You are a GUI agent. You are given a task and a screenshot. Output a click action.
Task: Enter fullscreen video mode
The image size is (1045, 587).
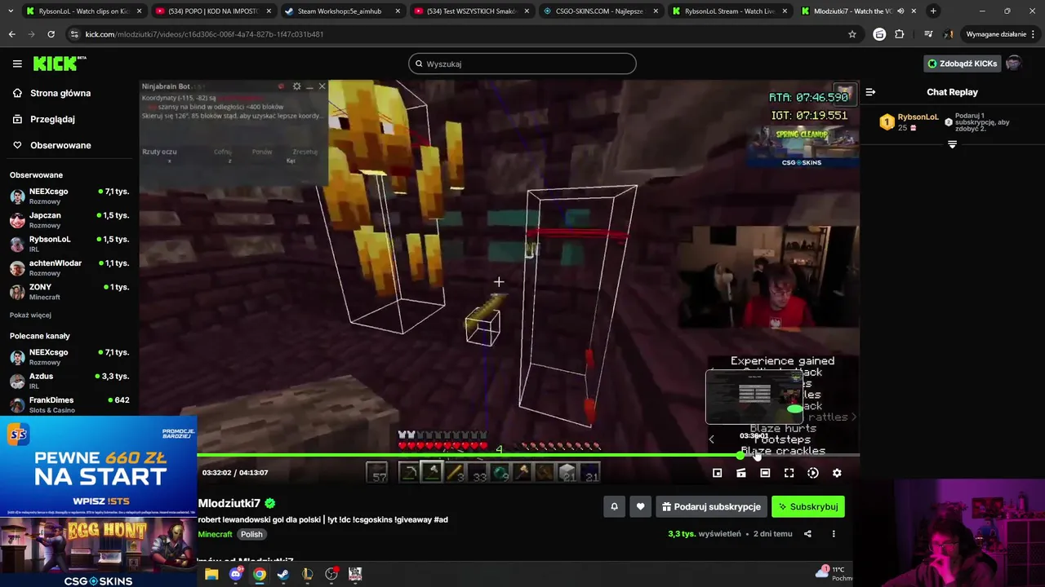click(x=789, y=473)
